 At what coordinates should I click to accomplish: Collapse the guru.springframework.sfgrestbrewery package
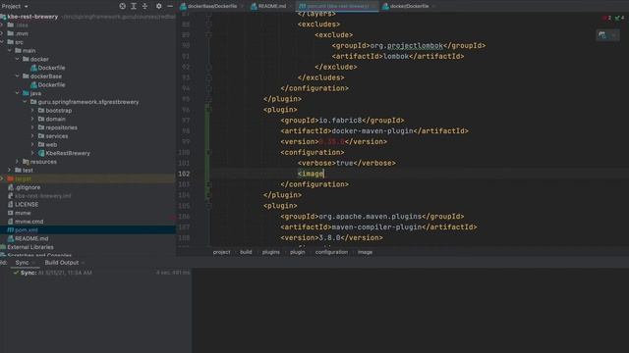25,102
